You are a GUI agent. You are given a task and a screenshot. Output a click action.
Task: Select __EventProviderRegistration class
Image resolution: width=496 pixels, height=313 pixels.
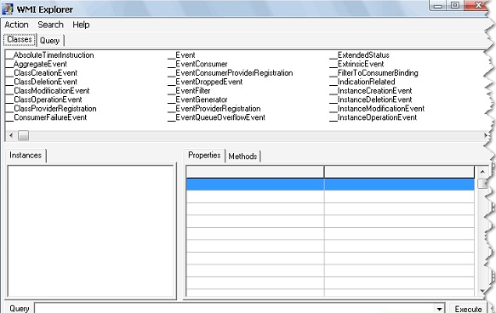click(x=214, y=108)
